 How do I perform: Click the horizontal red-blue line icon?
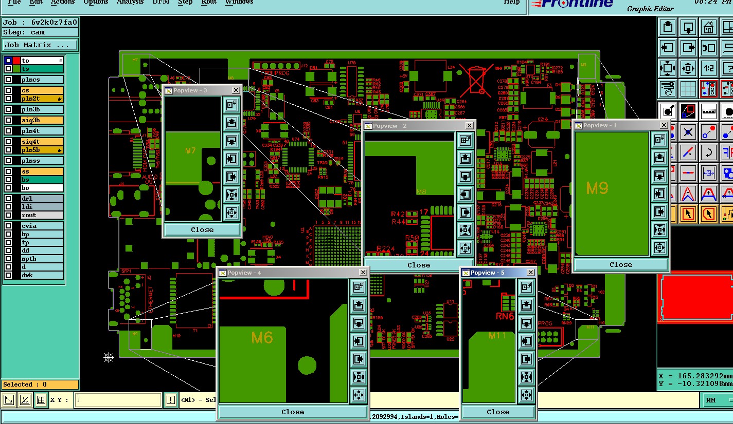pos(688,173)
